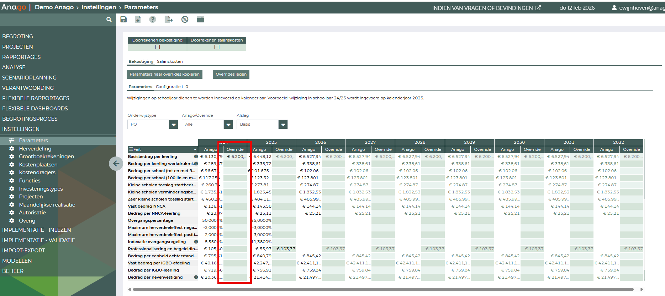The height and width of the screenshot is (296, 665).
Task: Open the Configuratie t=0 tab
Action: pyautogui.click(x=172, y=87)
